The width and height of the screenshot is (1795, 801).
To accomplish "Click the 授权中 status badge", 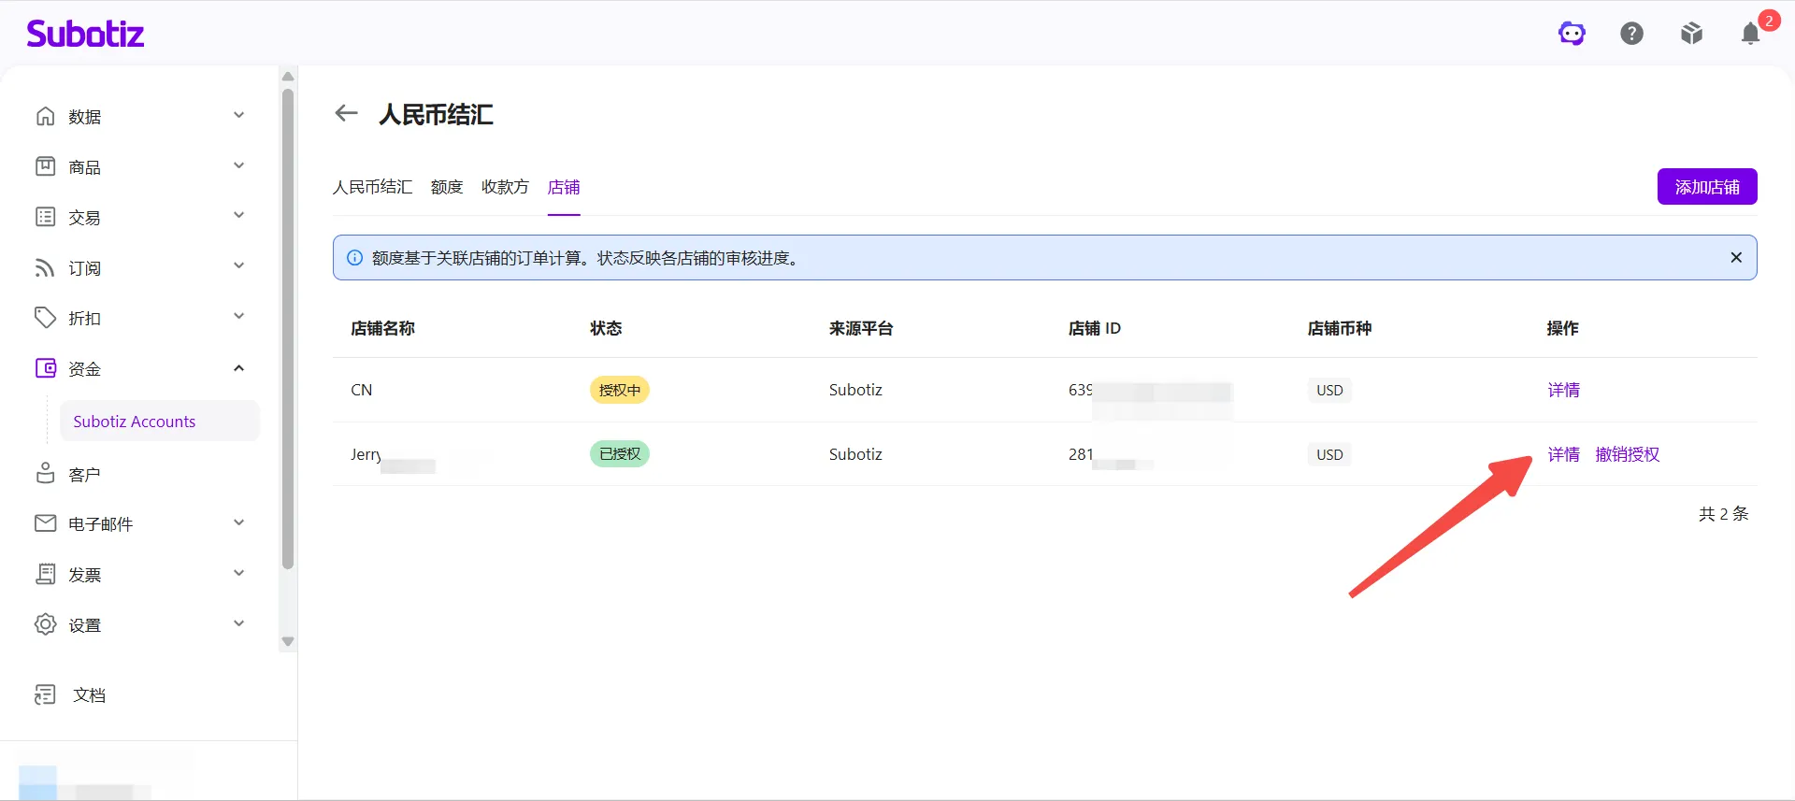I will coord(620,390).
